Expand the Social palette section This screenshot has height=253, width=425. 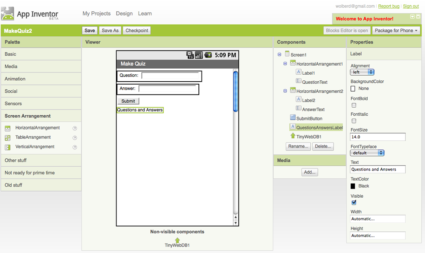[x=41, y=91]
